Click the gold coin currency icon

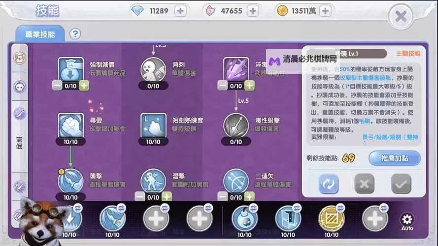point(282,11)
